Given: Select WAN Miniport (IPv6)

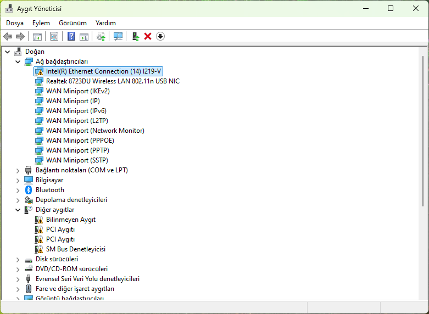Looking at the screenshot, I should click(x=76, y=111).
